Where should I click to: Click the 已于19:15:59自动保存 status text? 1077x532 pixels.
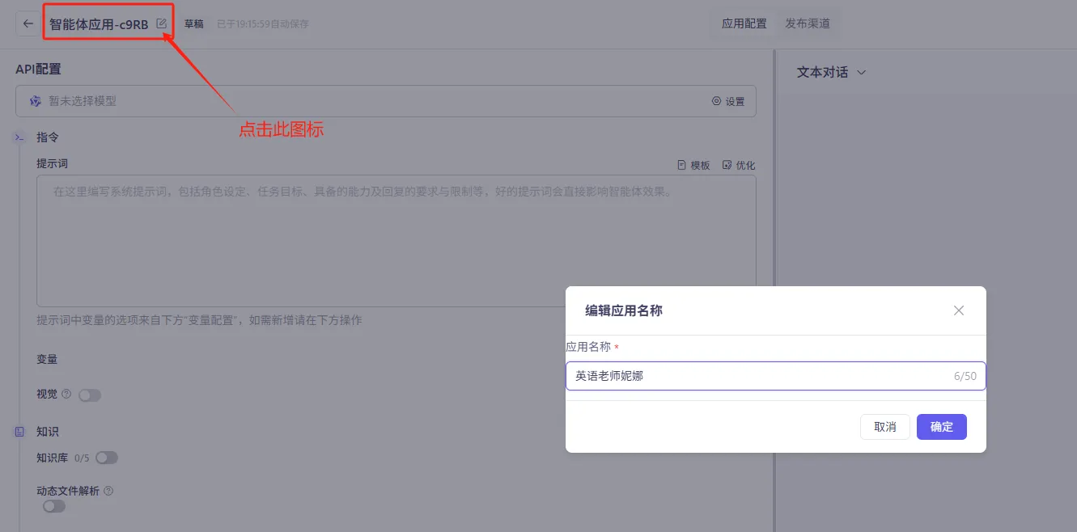(x=263, y=24)
